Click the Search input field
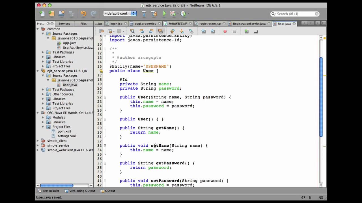 [295, 14]
